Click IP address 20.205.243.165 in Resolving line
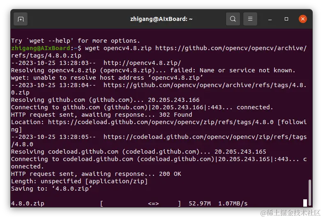The image size is (323, 219). click(240, 152)
